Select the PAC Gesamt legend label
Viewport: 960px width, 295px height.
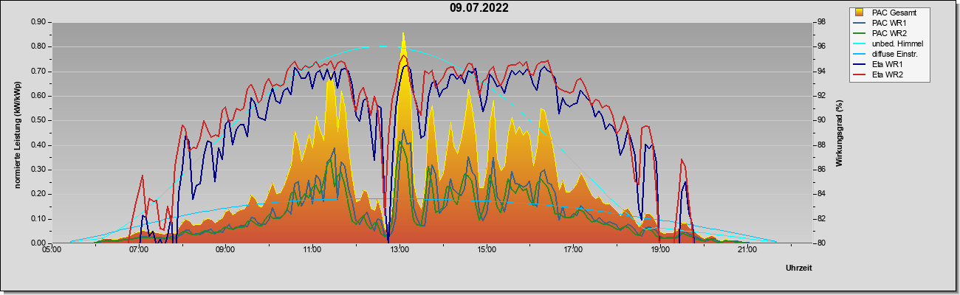[896, 13]
